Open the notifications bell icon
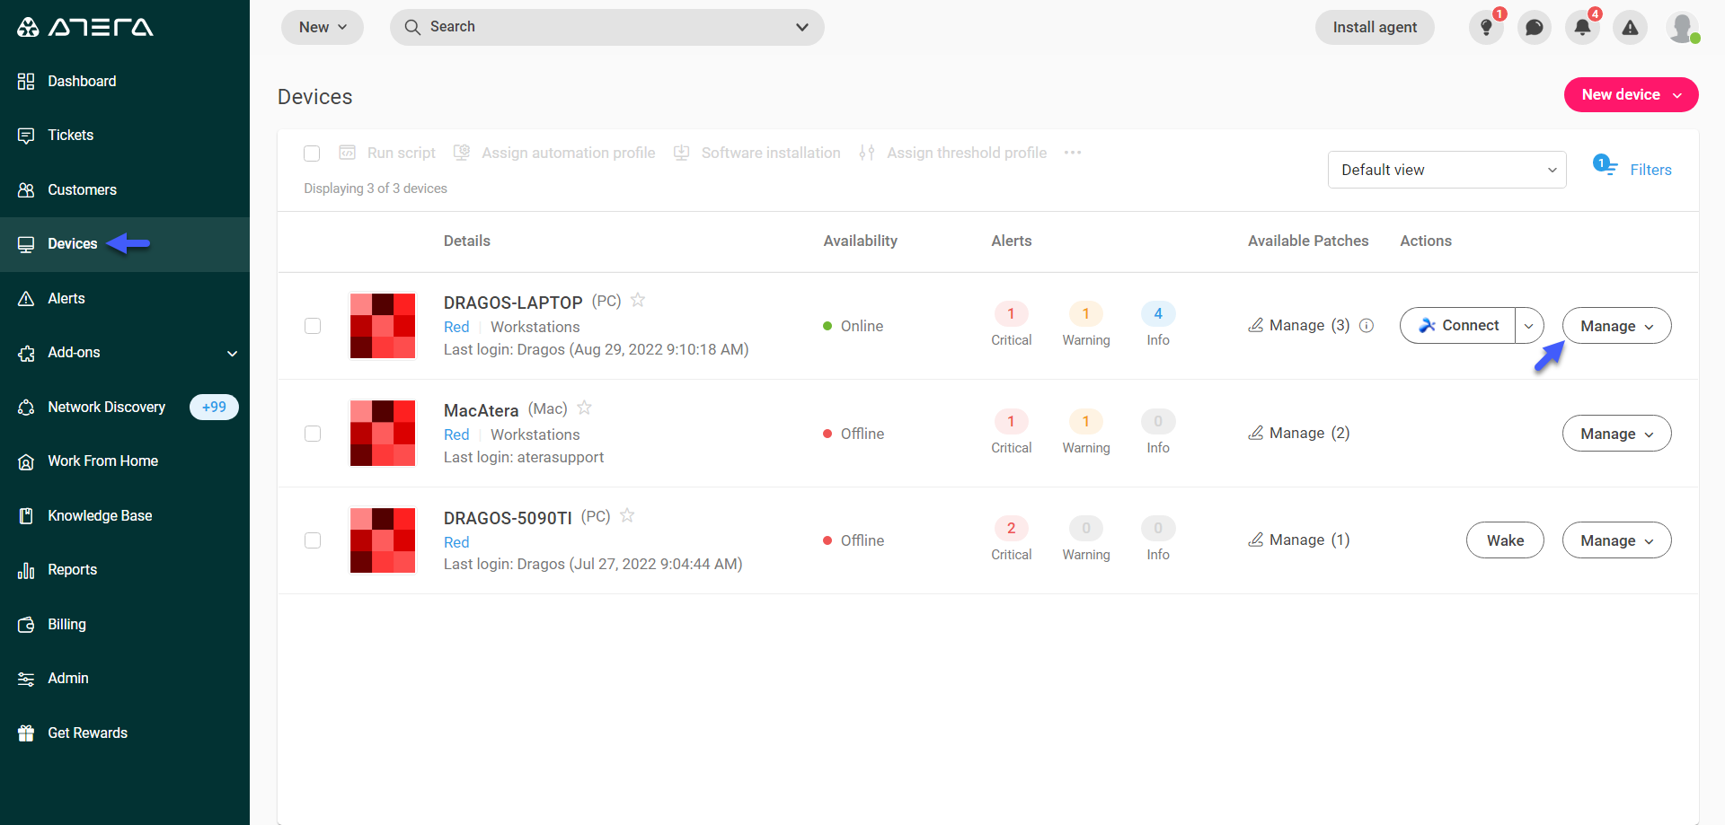1725x825 pixels. coord(1582,27)
